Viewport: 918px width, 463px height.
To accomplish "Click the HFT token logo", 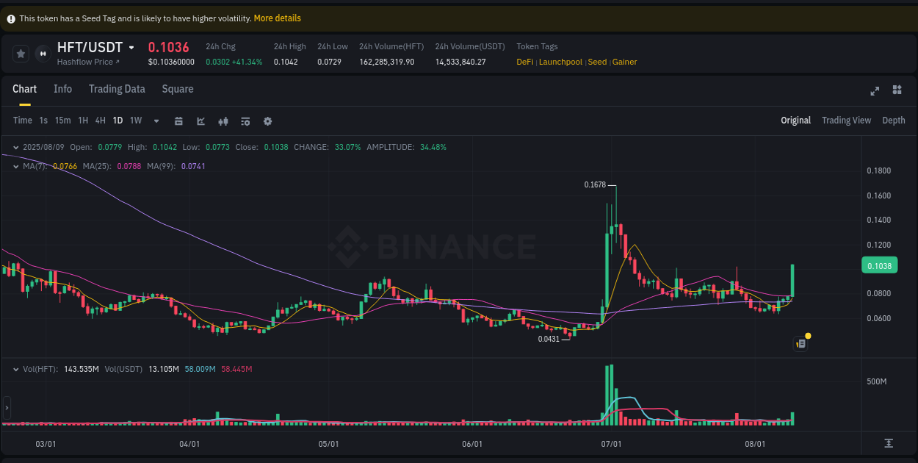I will (43, 53).
